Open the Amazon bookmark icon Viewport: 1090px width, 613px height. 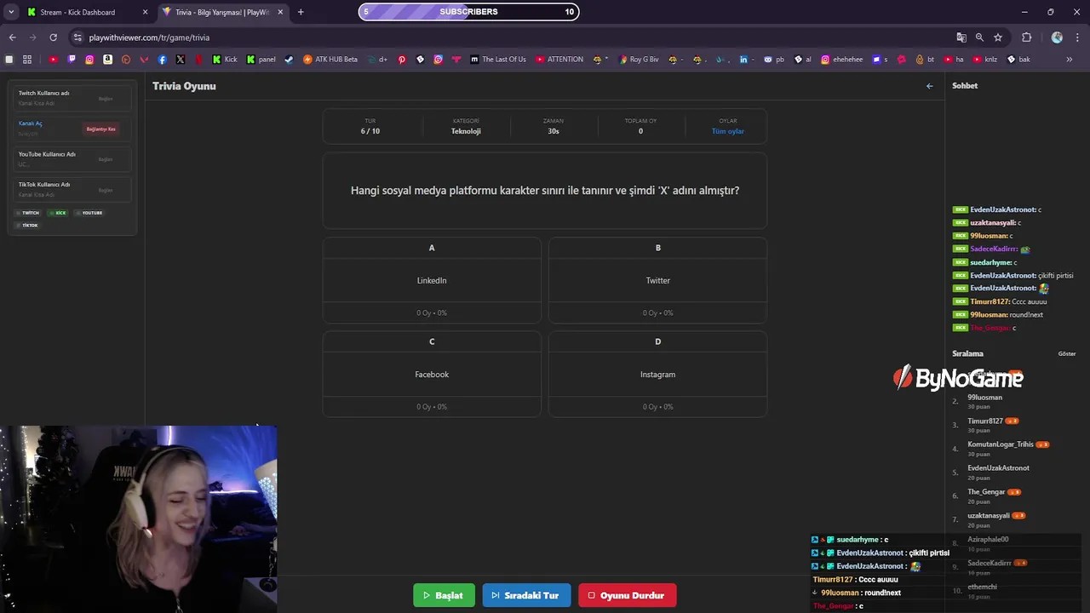coord(107,60)
